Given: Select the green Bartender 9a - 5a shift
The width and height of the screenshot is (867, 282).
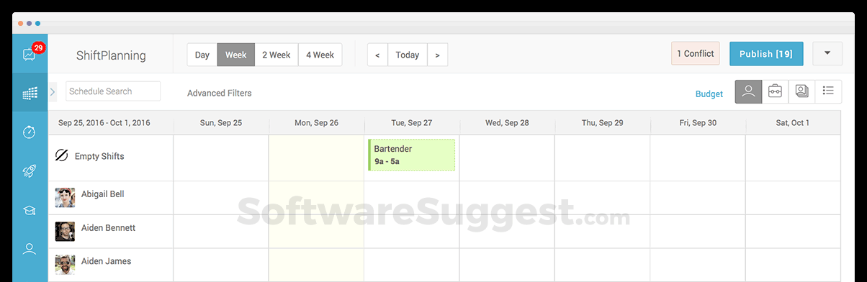Looking at the screenshot, I should (x=412, y=155).
